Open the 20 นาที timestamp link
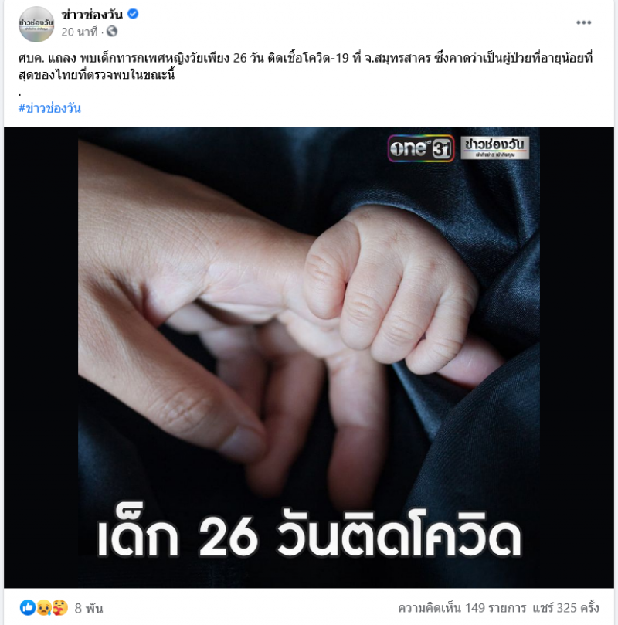Image resolution: width=618 pixels, height=625 pixels. click(80, 32)
